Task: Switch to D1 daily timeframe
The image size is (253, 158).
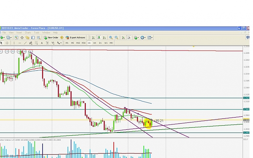Action: pyautogui.click(x=100, y=43)
